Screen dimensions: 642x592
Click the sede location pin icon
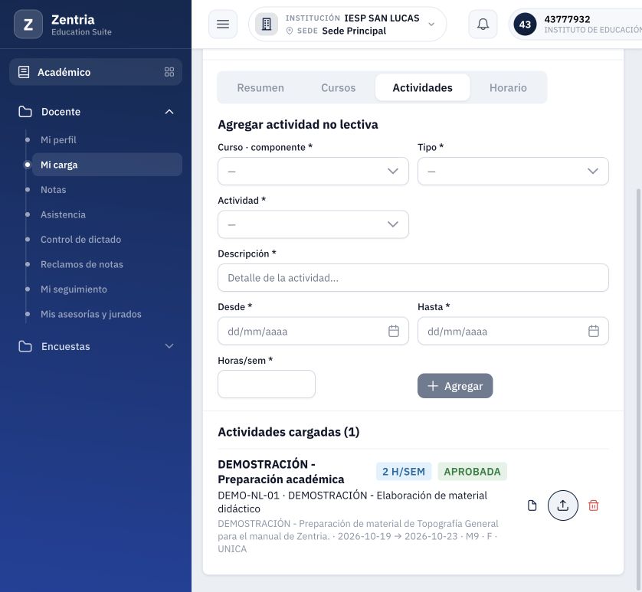click(x=290, y=31)
